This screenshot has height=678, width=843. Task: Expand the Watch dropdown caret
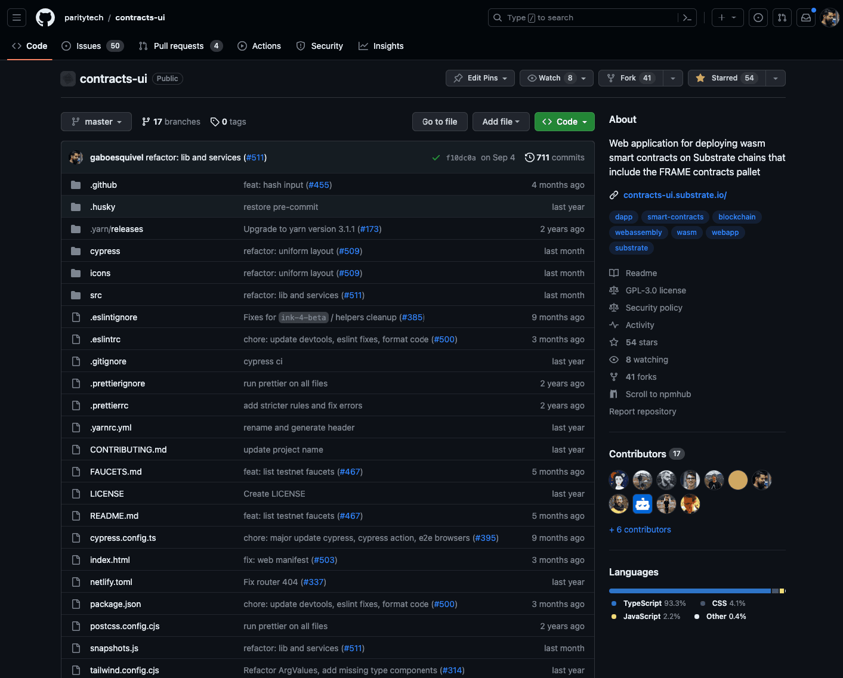[x=585, y=78]
